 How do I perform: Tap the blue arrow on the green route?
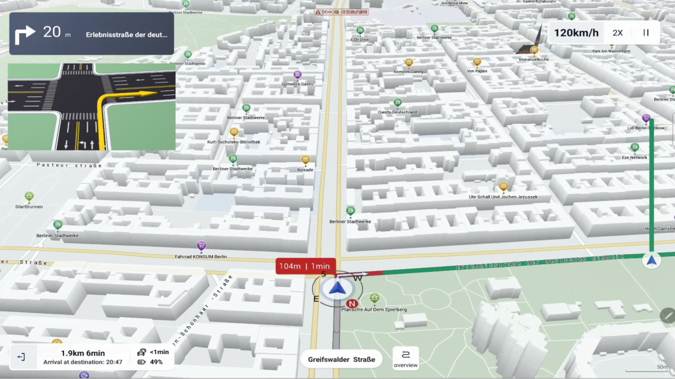coord(652,260)
